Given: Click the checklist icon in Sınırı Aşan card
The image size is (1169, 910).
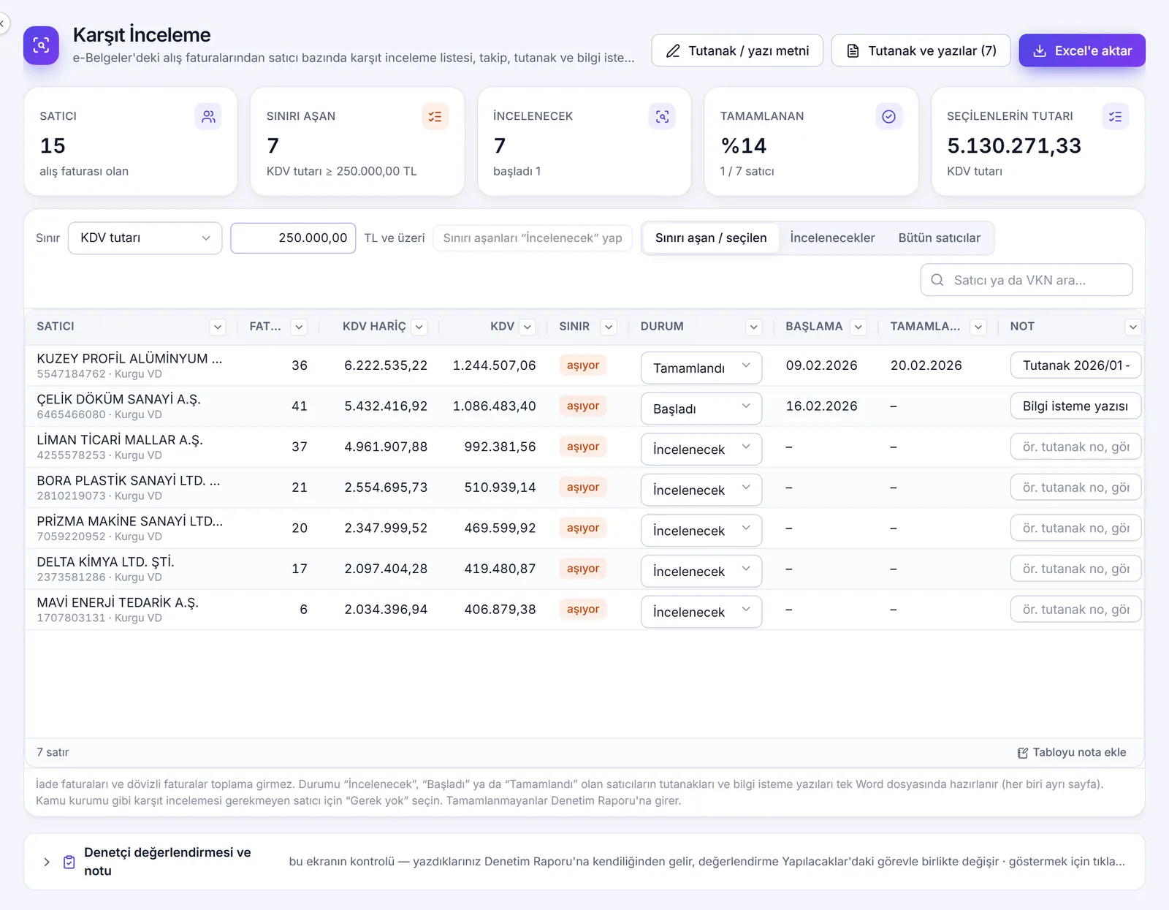Looking at the screenshot, I should (x=435, y=116).
